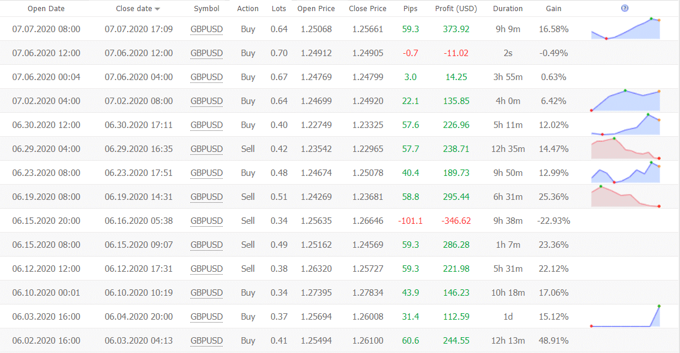Screen dimensions: 680x353
Task: Select the duration cell 1d
Action: coord(508,317)
